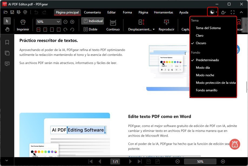
Task: Open comments side panel
Action: click(x=7, y=64)
